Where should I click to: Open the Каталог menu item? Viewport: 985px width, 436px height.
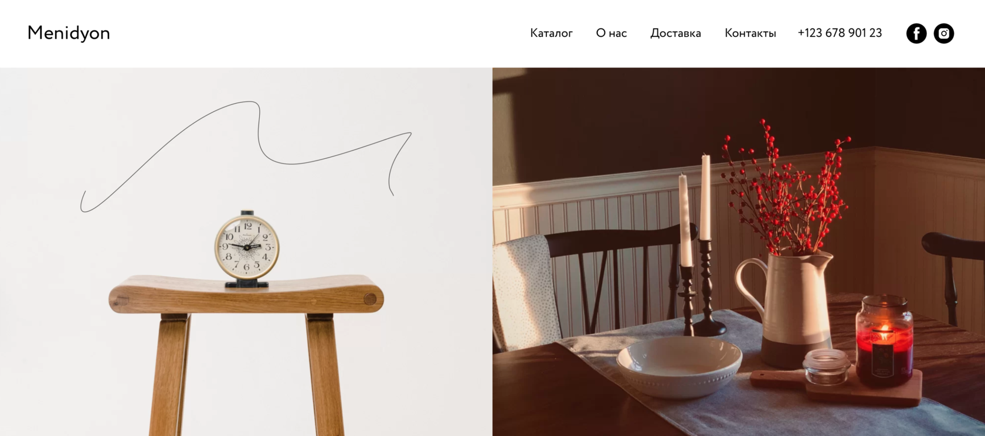551,33
